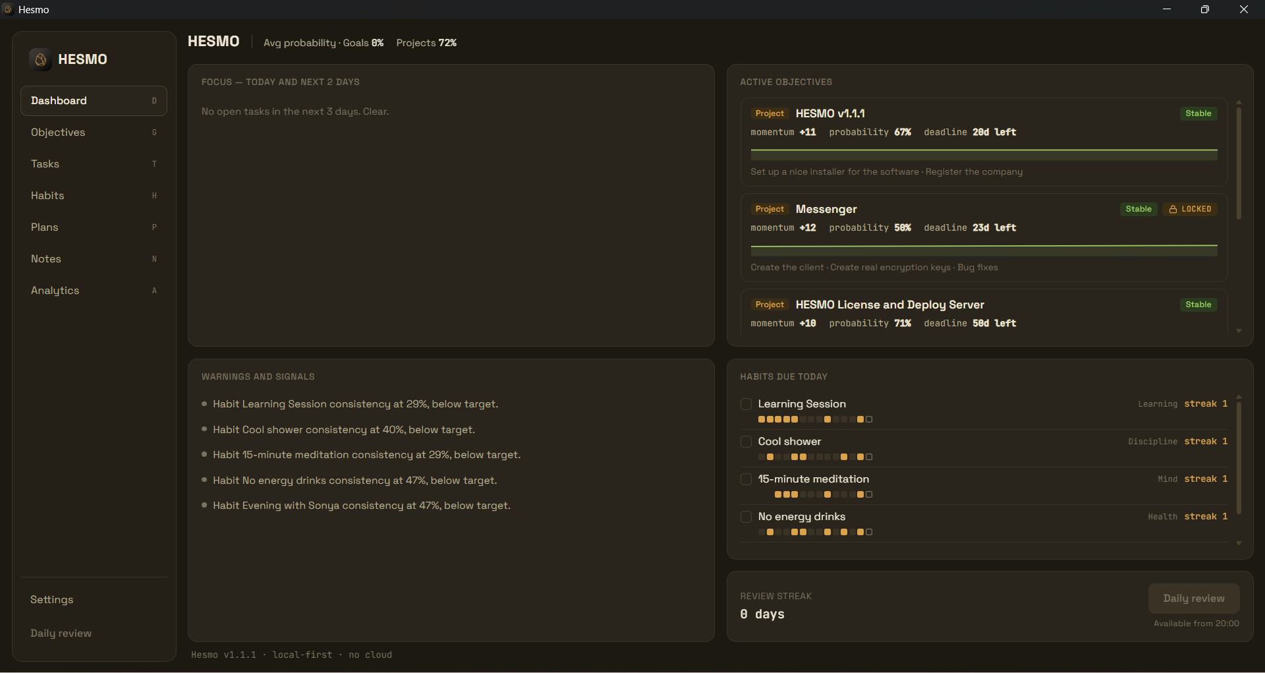Open the Dashboard section
The width and height of the screenshot is (1265, 673).
[94, 101]
